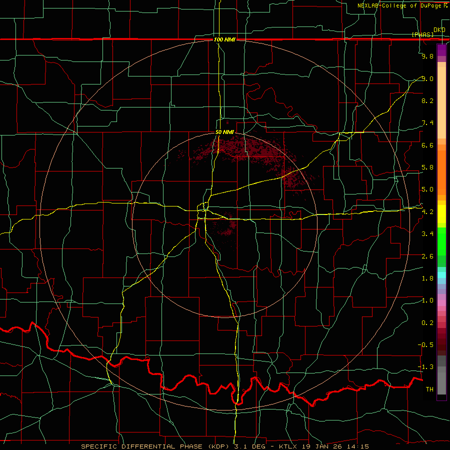This screenshot has width=450, height=450.
Task: Click the 0.2 scale value
Action: (x=427, y=323)
